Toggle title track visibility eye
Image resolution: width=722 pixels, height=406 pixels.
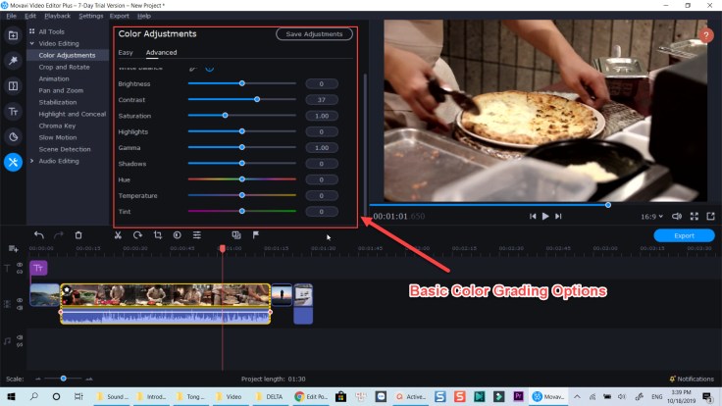pyautogui.click(x=20, y=265)
